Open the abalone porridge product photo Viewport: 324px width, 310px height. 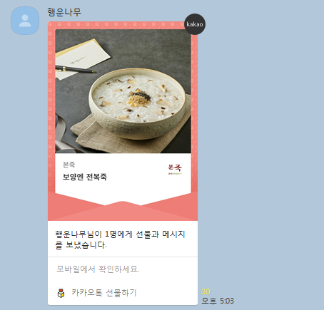click(x=123, y=91)
